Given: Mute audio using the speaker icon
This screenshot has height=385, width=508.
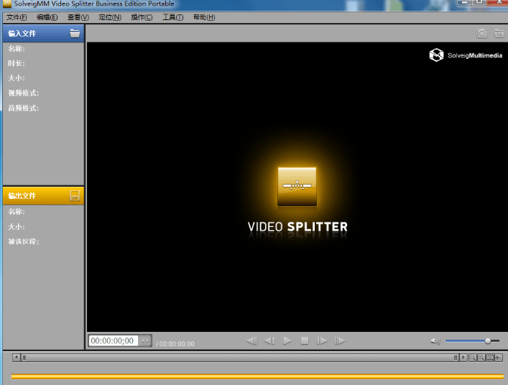Looking at the screenshot, I should [x=435, y=341].
